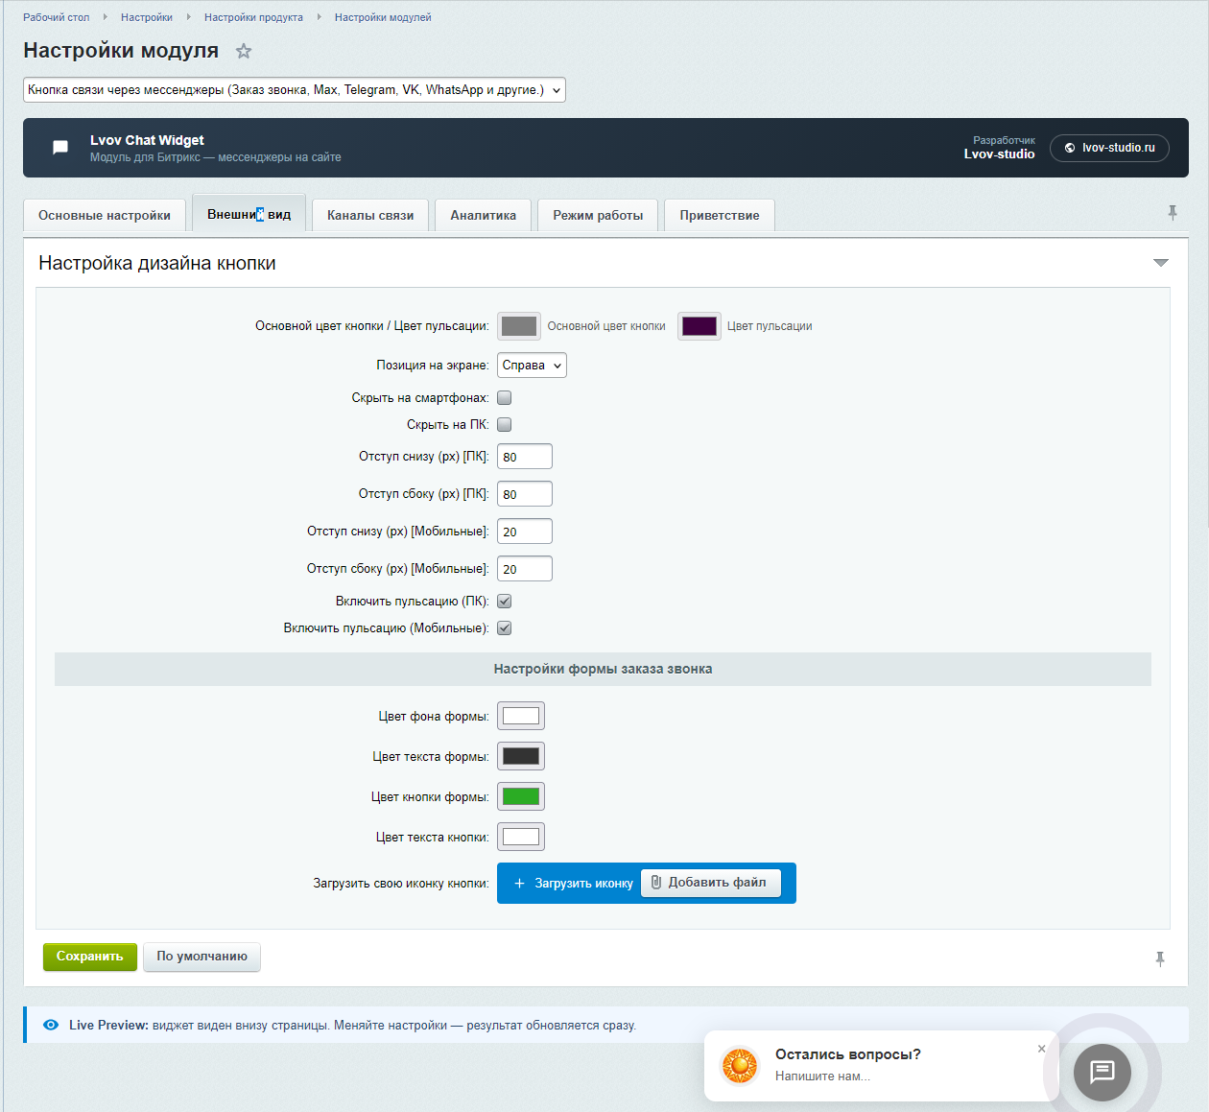The width and height of the screenshot is (1209, 1112).
Task: Click the globe icon on lvov-studio.ru button
Action: pos(1070,148)
